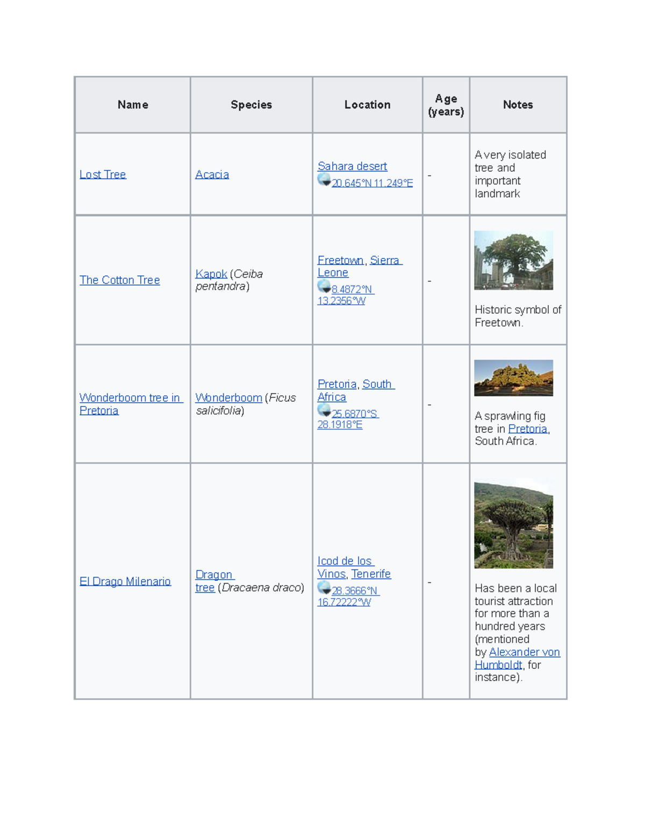Open Wonderboom tree in Pretoria link
This screenshot has width=645, height=835.
(131, 404)
